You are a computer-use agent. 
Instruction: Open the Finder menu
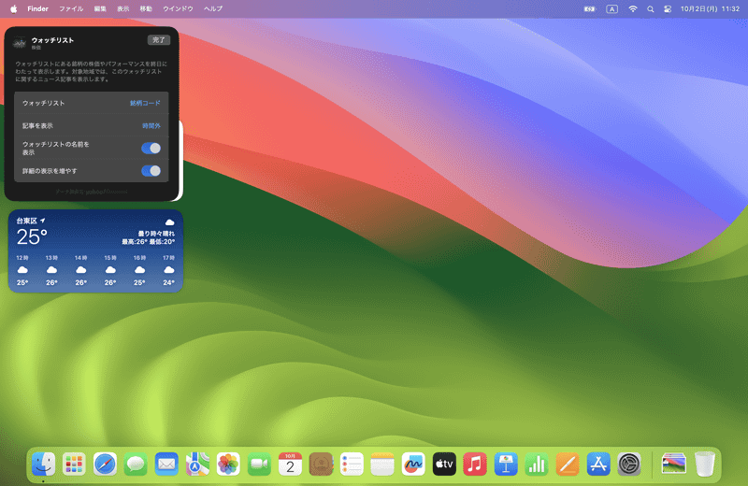37,8
